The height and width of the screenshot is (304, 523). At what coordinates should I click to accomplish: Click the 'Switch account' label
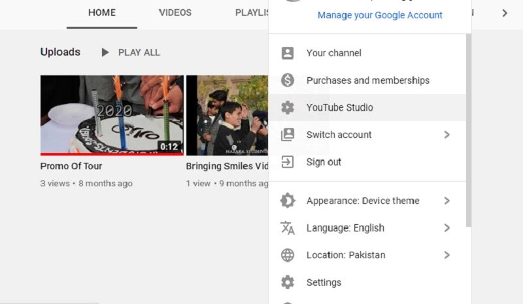[x=339, y=135]
